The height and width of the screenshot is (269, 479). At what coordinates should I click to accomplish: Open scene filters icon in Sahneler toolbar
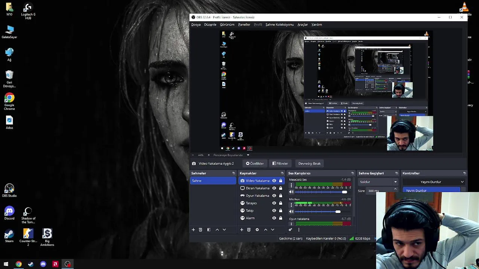[x=208, y=230]
